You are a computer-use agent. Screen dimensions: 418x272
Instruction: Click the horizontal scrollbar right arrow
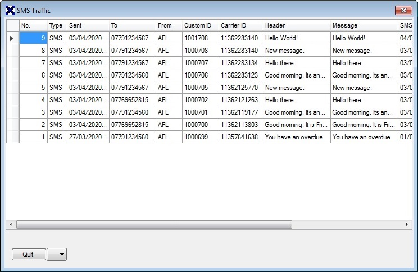coord(407,224)
